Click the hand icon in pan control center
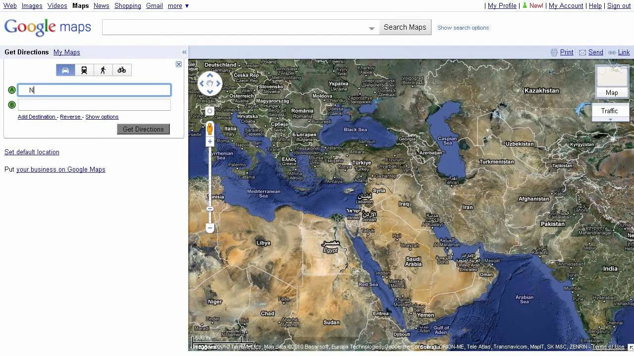634x356 pixels. click(210, 84)
